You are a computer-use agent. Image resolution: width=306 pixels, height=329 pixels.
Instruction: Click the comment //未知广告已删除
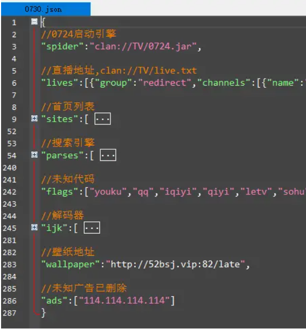(84, 288)
